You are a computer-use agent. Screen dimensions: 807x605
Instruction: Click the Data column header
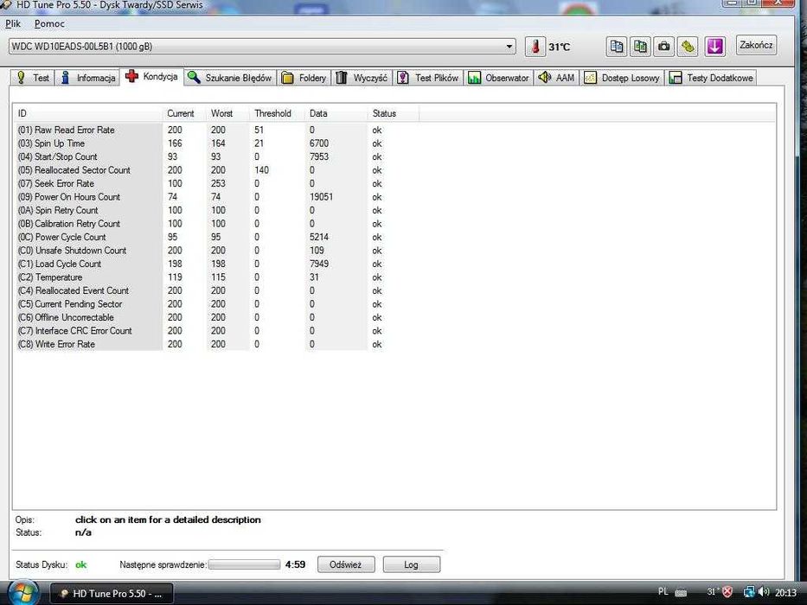click(336, 113)
